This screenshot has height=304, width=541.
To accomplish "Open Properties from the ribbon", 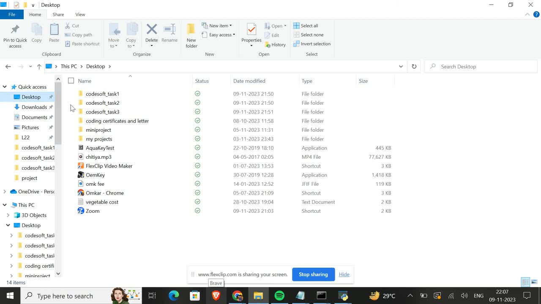I will 251,30.
